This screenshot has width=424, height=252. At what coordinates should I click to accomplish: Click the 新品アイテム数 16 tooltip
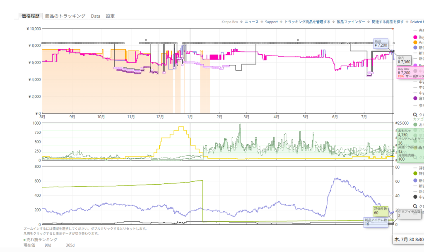pyautogui.click(x=376, y=222)
